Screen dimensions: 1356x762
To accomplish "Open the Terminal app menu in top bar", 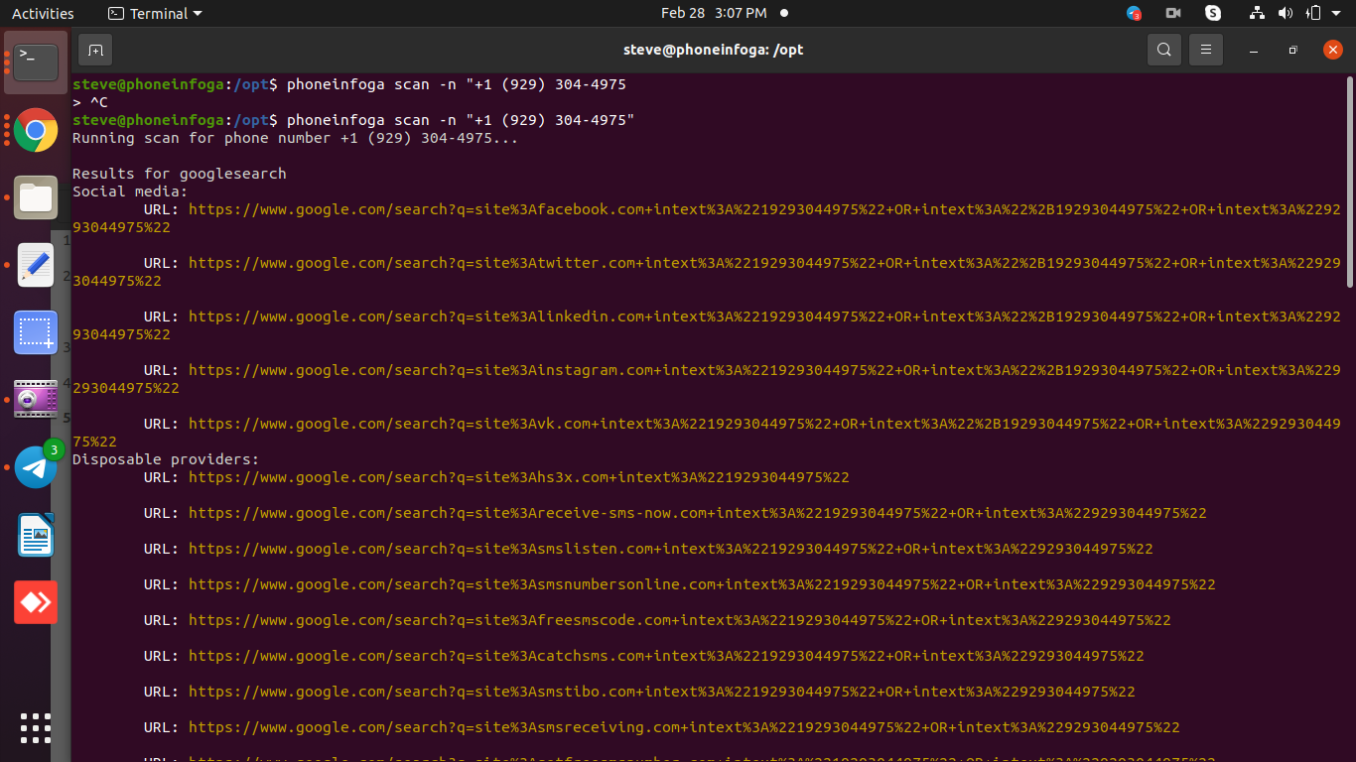I will pos(155,13).
